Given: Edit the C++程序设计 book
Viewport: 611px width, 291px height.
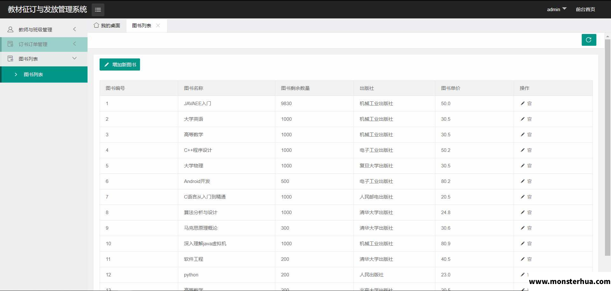Looking at the screenshot, I should 523,150.
